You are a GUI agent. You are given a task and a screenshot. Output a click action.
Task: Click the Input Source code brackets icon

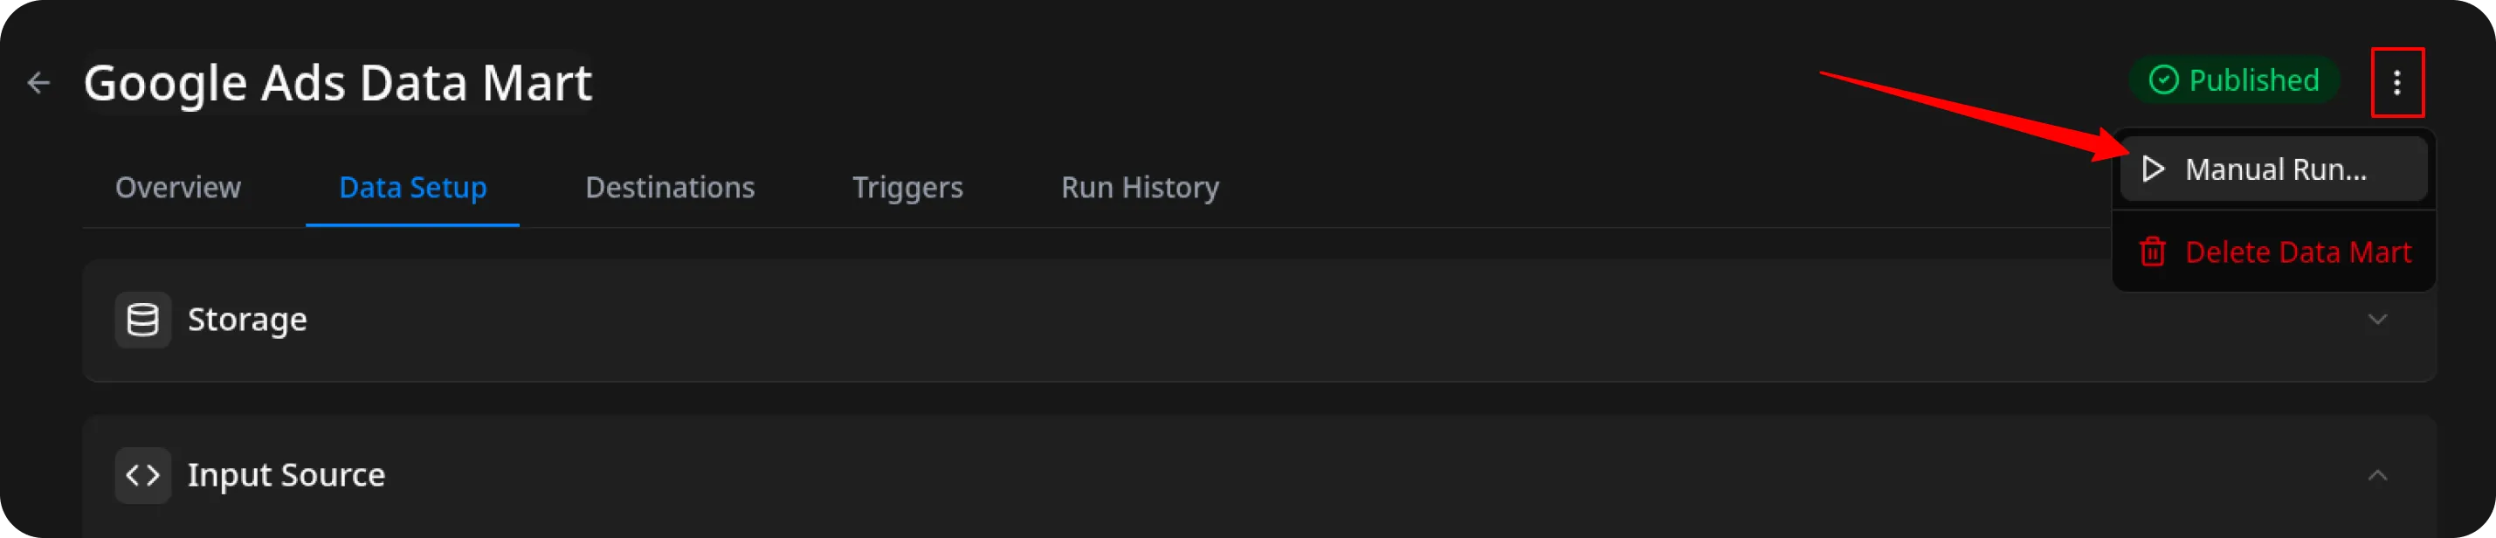[x=142, y=475]
